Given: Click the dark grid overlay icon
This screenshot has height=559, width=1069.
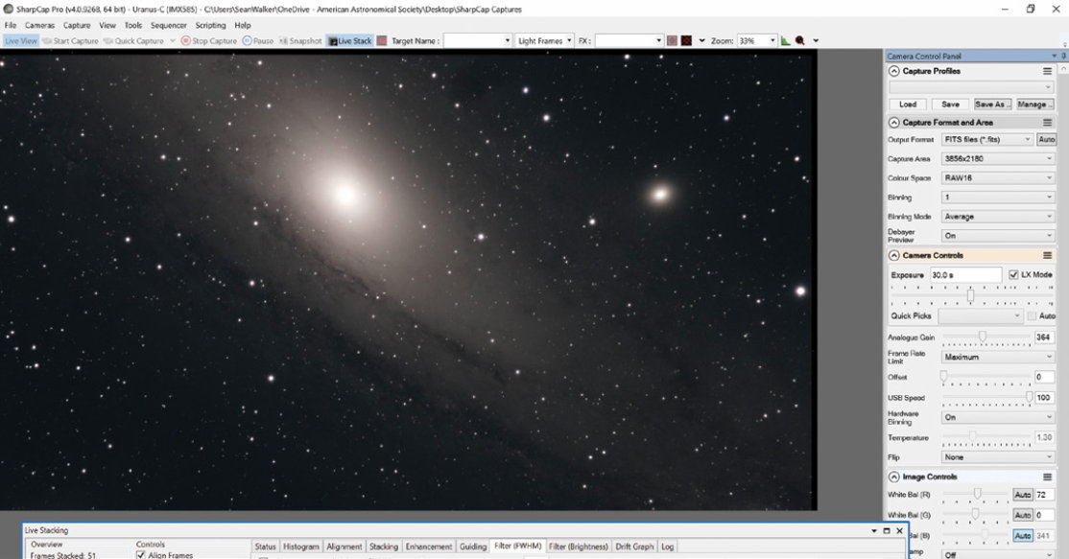Looking at the screenshot, I should click(686, 41).
